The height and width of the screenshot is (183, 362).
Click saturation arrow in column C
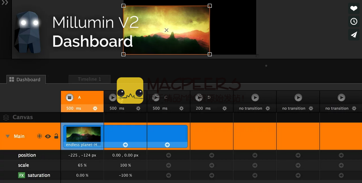point(168,175)
